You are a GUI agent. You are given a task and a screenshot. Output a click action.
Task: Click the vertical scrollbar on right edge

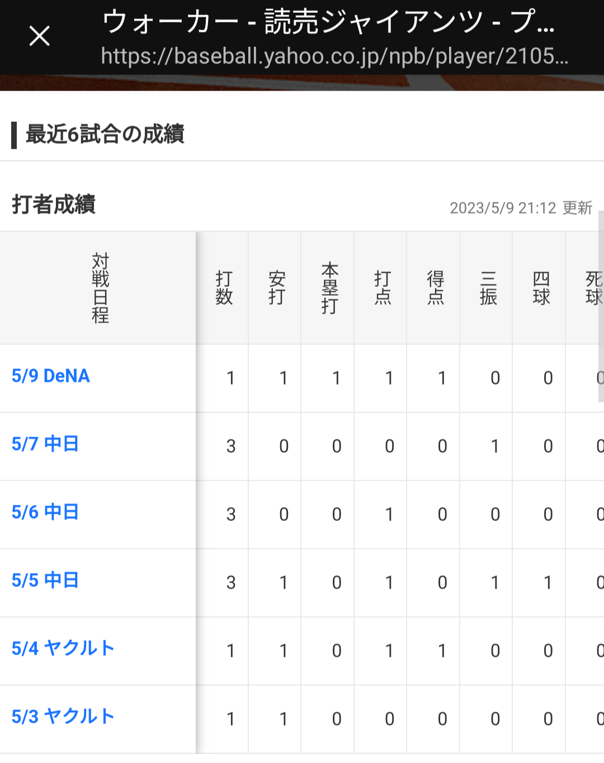(x=601, y=306)
